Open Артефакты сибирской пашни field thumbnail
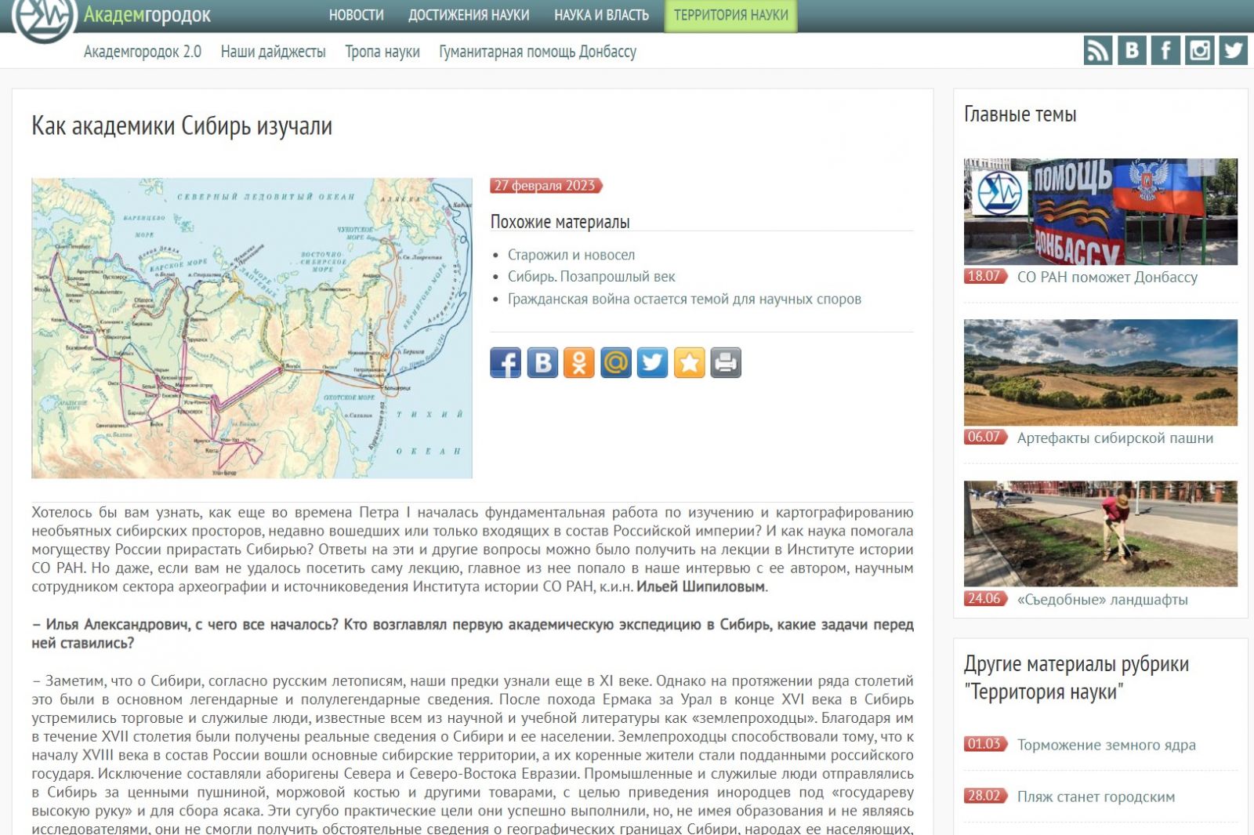Image resolution: width=1254 pixels, height=835 pixels. 1100,372
